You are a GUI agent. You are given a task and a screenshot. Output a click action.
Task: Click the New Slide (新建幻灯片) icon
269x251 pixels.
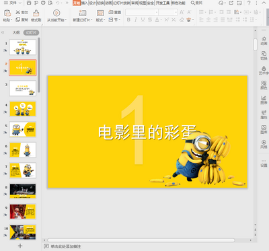(x=83, y=13)
